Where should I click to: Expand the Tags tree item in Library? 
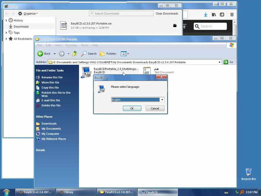(x=6, y=32)
